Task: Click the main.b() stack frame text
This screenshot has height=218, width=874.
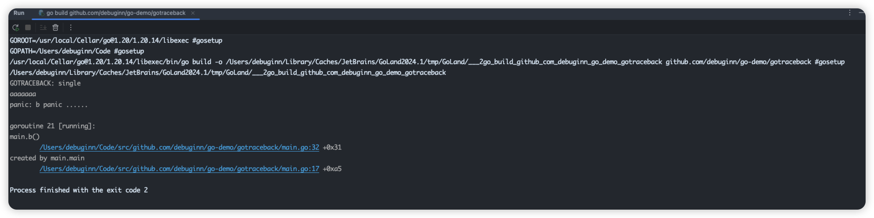Action: click(x=25, y=137)
